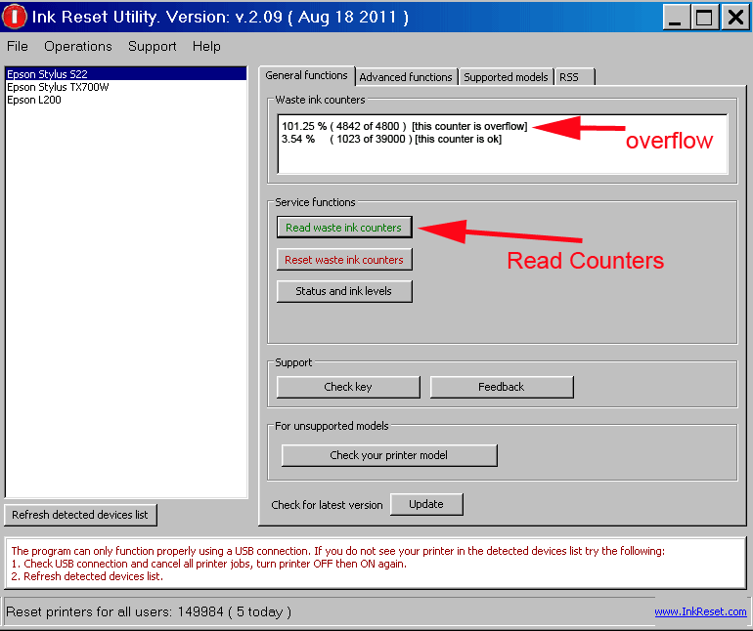Open Status and ink levels
This screenshot has height=631, width=753.
pyautogui.click(x=344, y=291)
